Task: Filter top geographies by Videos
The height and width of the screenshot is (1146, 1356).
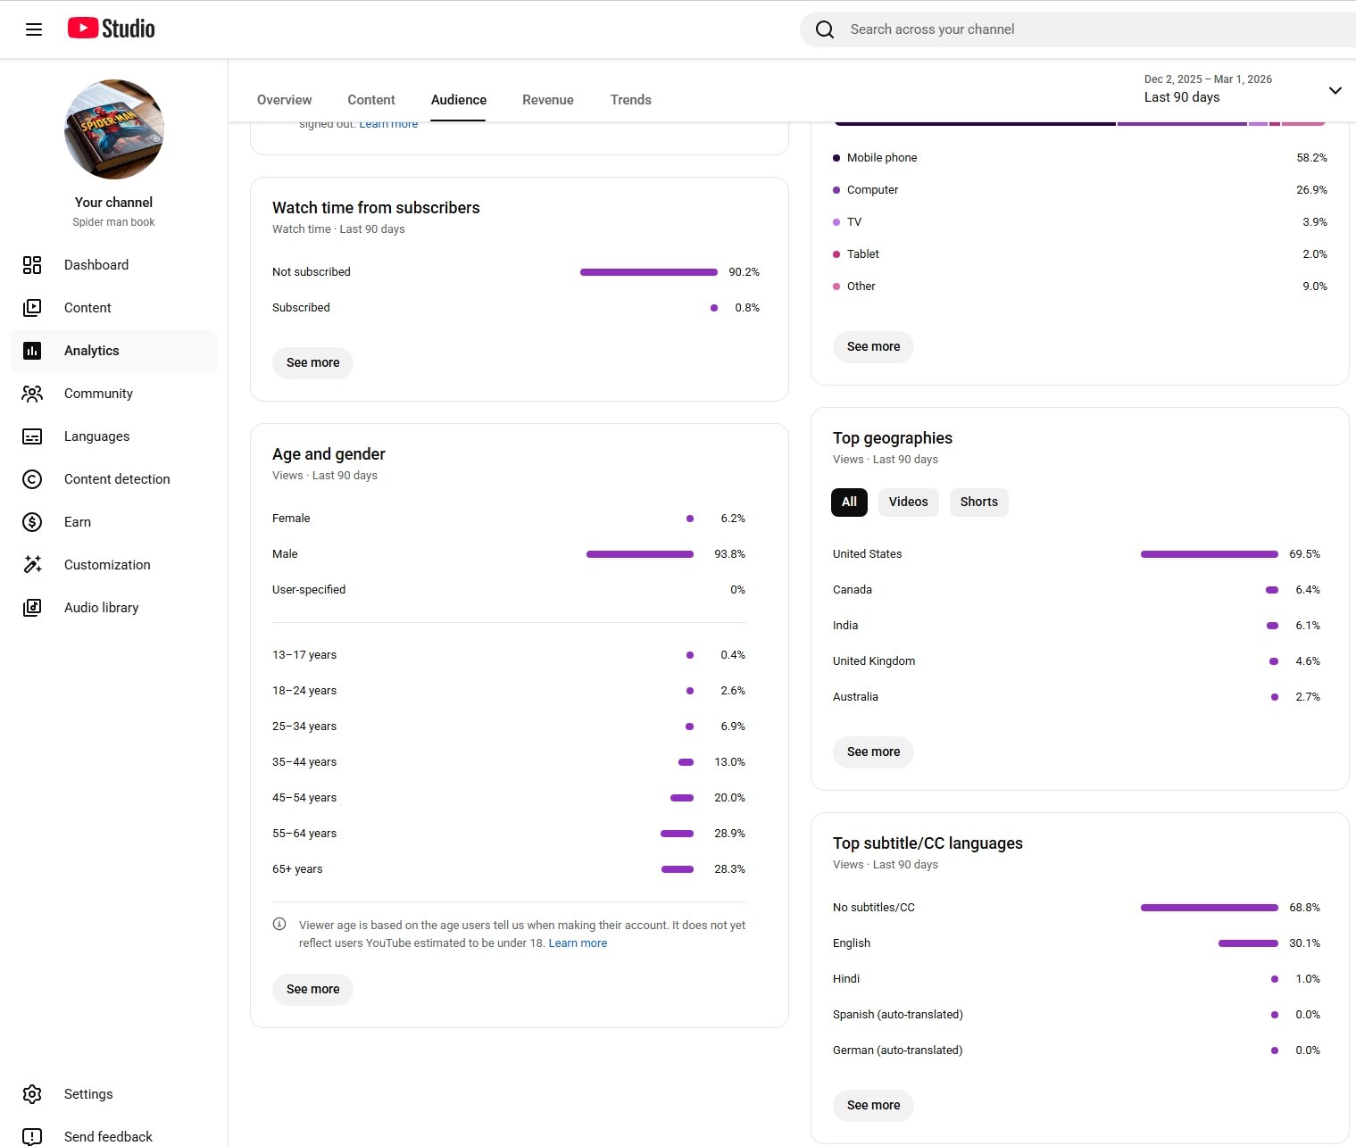Action: 908,502
